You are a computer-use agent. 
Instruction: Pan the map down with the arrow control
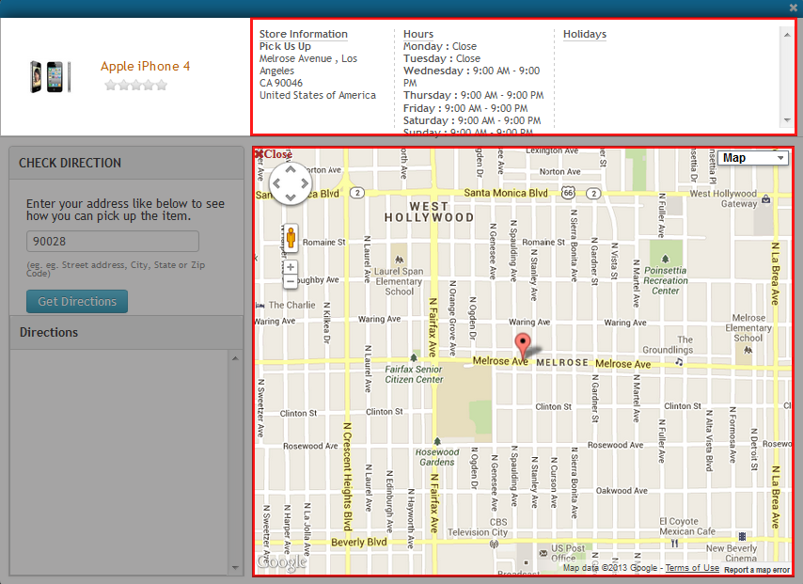pos(291,197)
